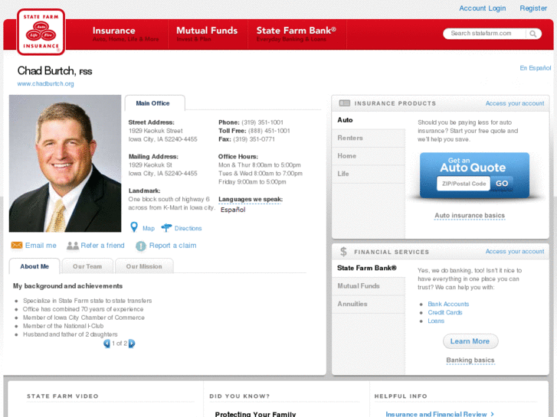Screen dimensions: 557x417
Task: Click the GO button for auto quote
Action: click(x=502, y=184)
